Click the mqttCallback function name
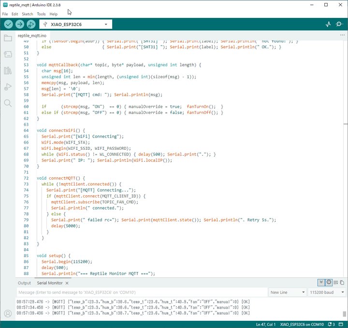This screenshot has width=348, height=328. pyautogui.click(x=63, y=65)
